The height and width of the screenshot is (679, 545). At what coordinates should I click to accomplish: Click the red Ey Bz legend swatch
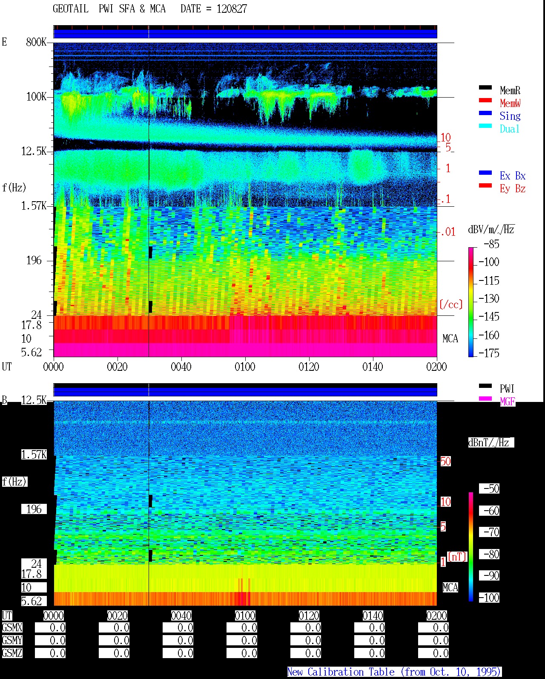coord(485,186)
